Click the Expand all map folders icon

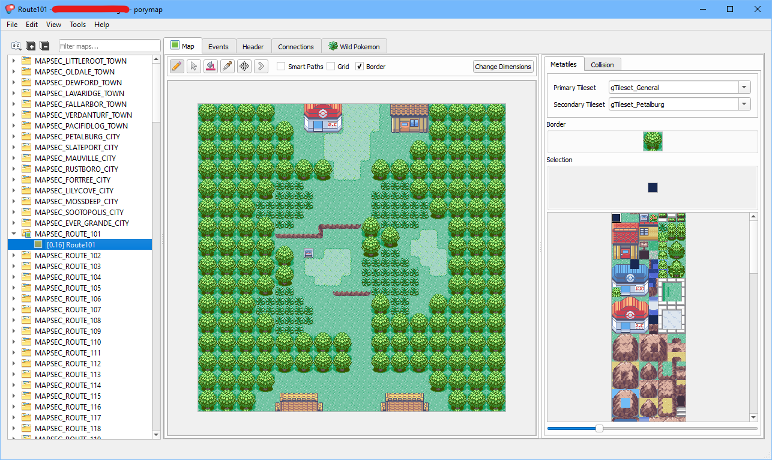tap(31, 46)
